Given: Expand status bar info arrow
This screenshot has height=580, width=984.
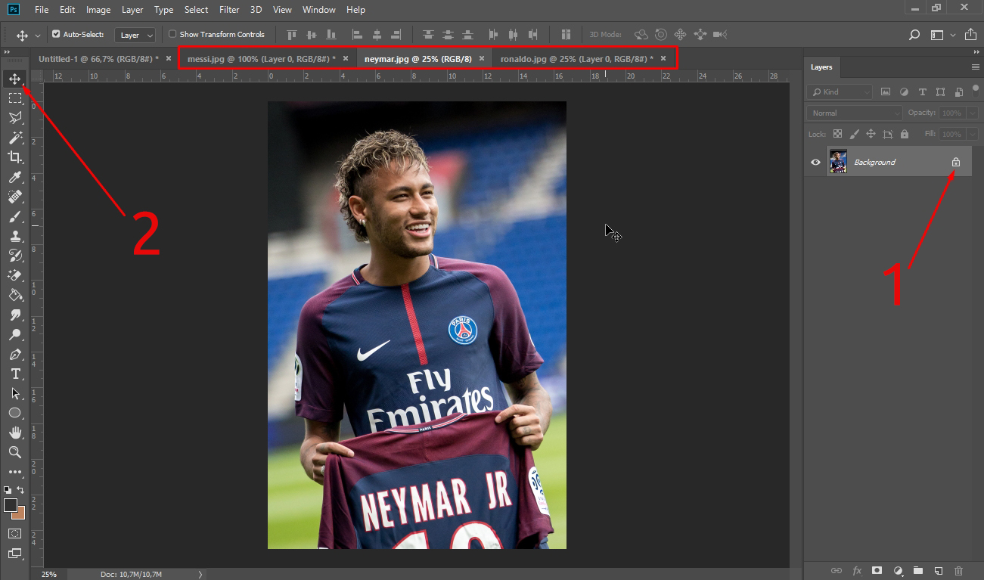Looking at the screenshot, I should click(200, 574).
